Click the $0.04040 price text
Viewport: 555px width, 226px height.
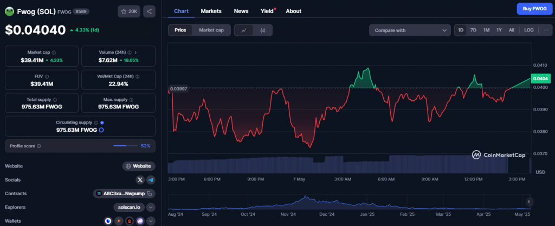[x=35, y=30]
